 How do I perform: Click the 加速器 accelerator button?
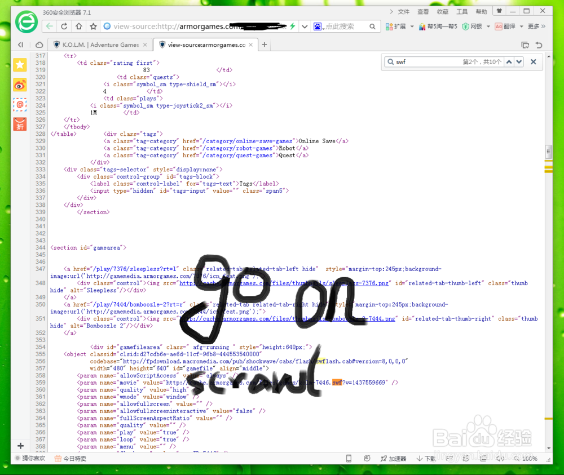click(x=394, y=459)
